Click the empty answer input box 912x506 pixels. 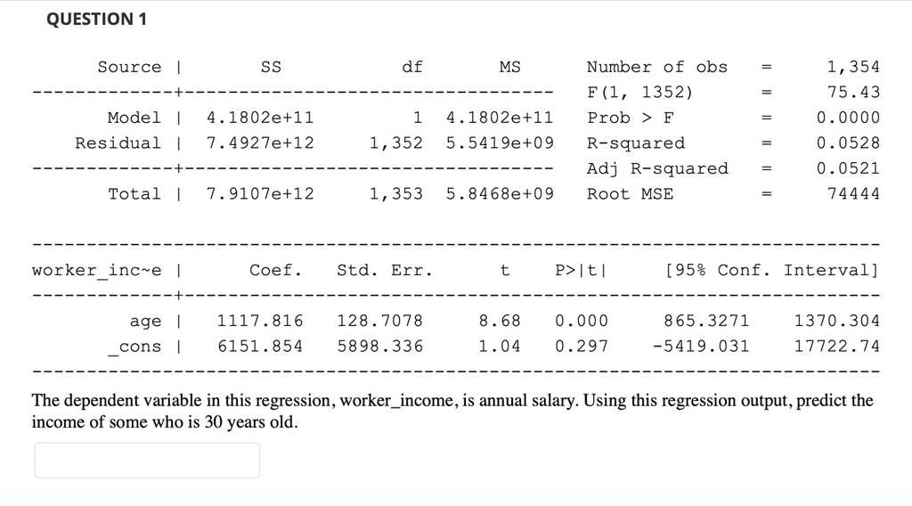tap(147, 460)
